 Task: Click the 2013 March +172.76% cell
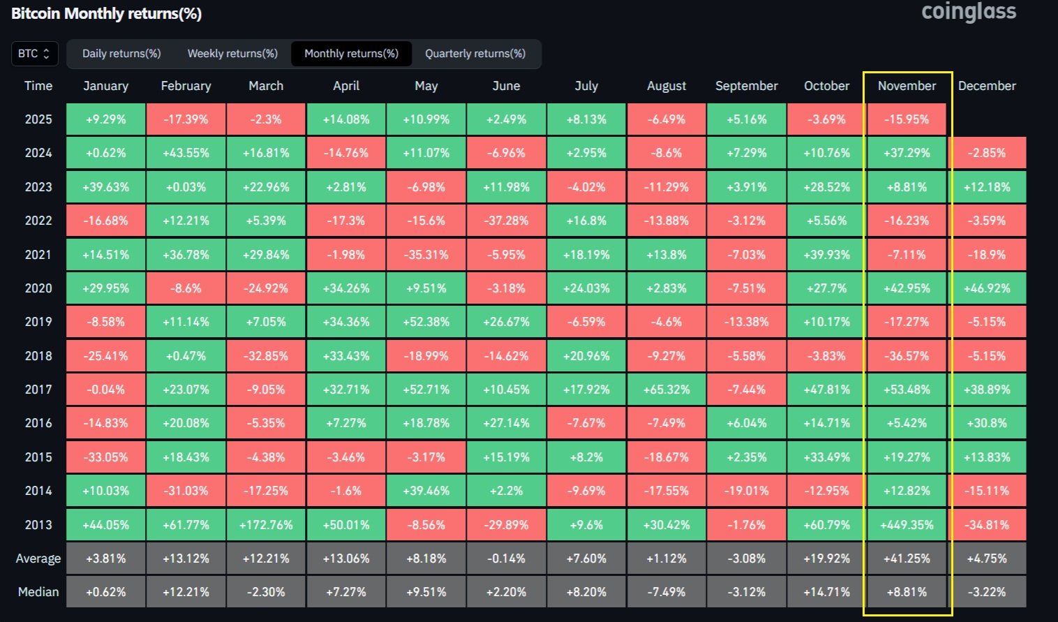(266, 525)
